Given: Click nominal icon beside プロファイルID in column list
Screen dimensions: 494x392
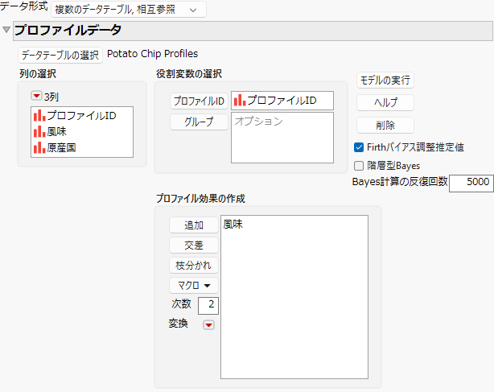Looking at the screenshot, I should pos(39,115).
